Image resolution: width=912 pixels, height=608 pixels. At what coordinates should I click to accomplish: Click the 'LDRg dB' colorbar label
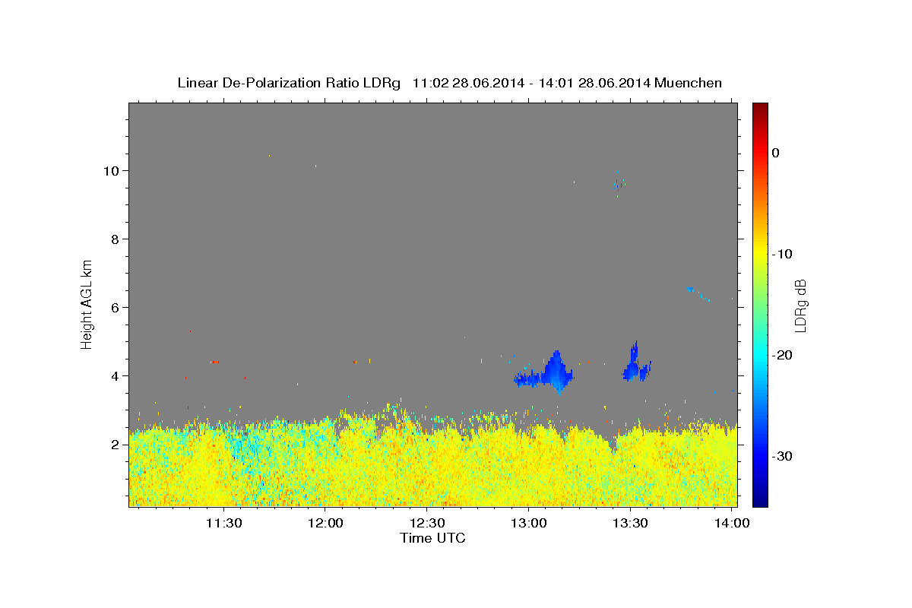point(800,305)
